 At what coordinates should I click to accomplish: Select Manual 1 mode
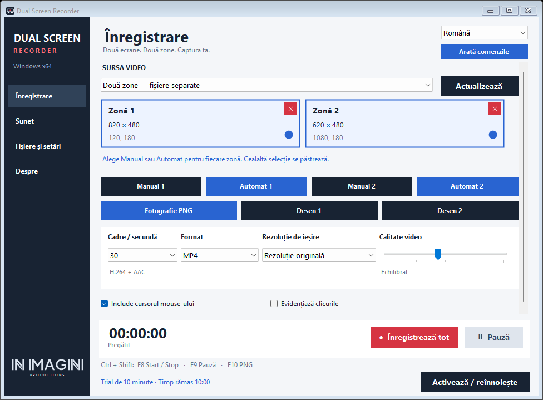tap(151, 186)
